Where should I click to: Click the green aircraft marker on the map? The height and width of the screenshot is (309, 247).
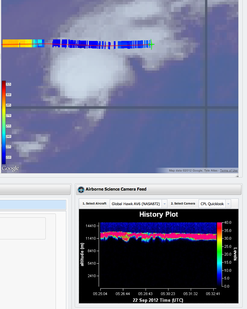(x=151, y=44)
